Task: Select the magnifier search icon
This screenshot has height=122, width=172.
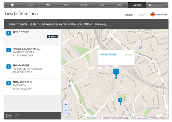Action: 150,5
